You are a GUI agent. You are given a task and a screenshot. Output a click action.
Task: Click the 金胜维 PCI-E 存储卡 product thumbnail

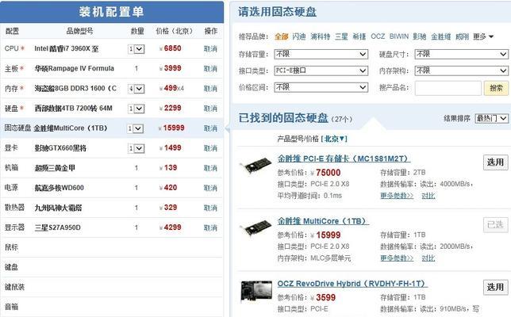(x=255, y=166)
